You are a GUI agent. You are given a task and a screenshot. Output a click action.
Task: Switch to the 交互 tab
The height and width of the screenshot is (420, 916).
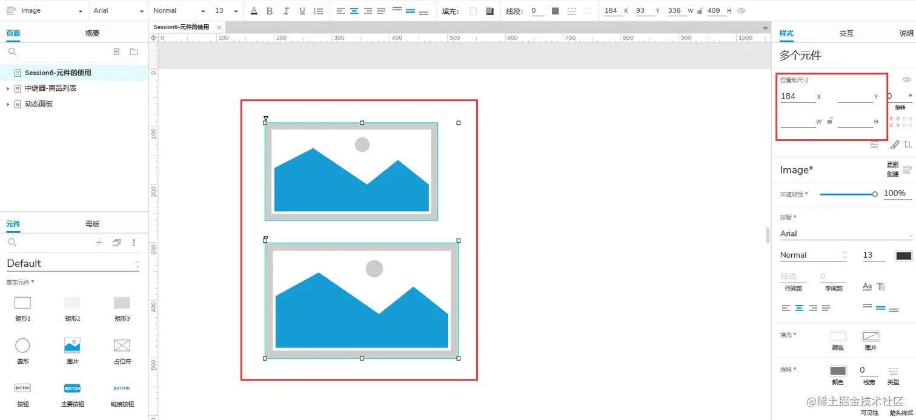point(846,33)
